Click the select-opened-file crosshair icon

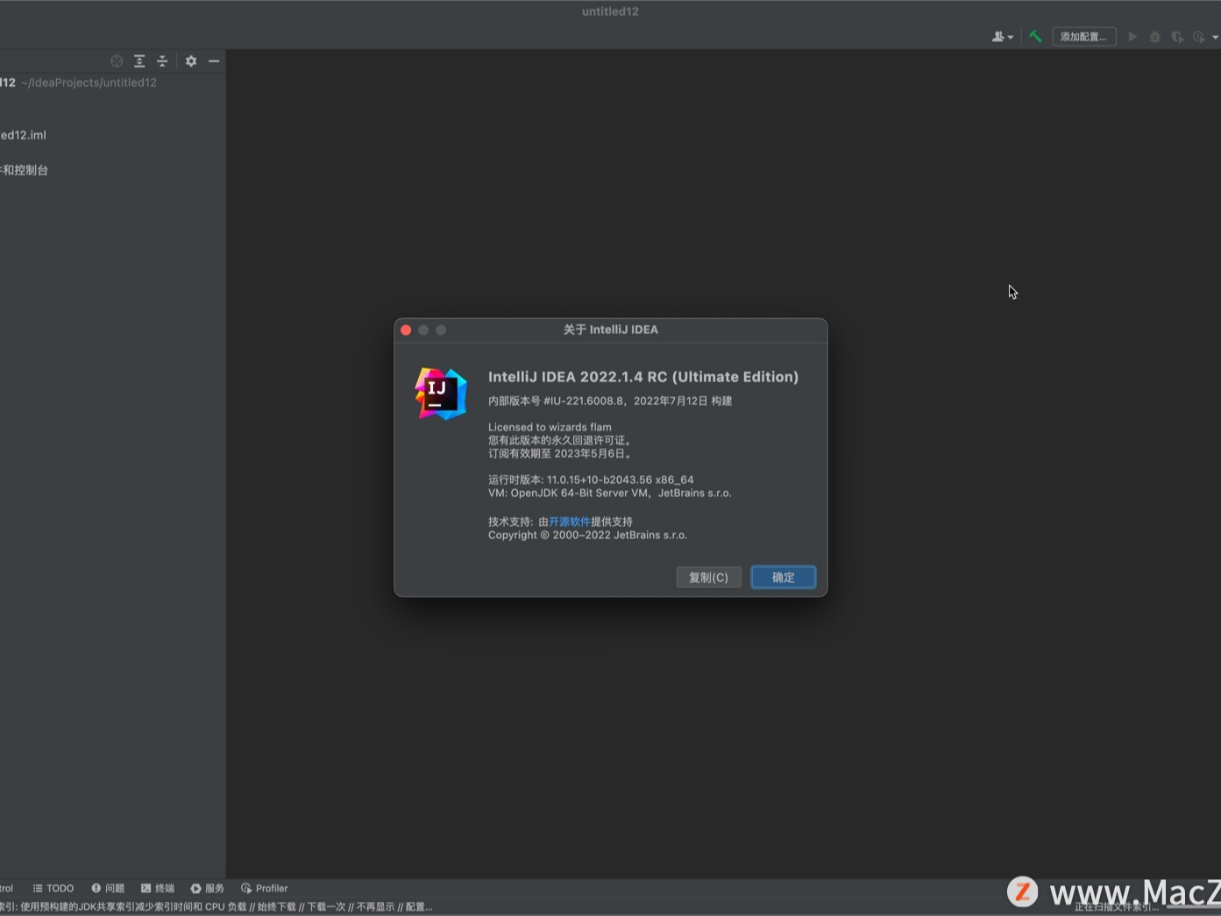tap(116, 60)
